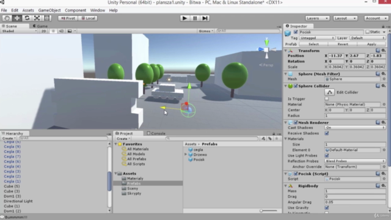Open the Tag dropdown
Screen dimensions: 391x220
[317, 38]
